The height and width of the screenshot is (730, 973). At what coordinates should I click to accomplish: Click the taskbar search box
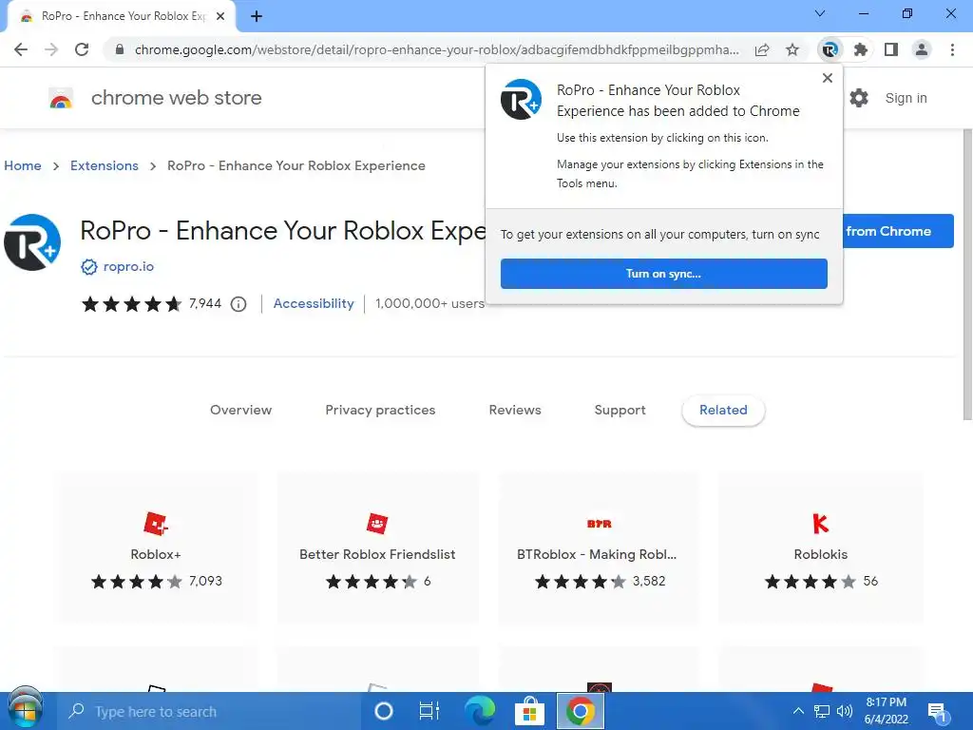pyautogui.click(x=208, y=711)
